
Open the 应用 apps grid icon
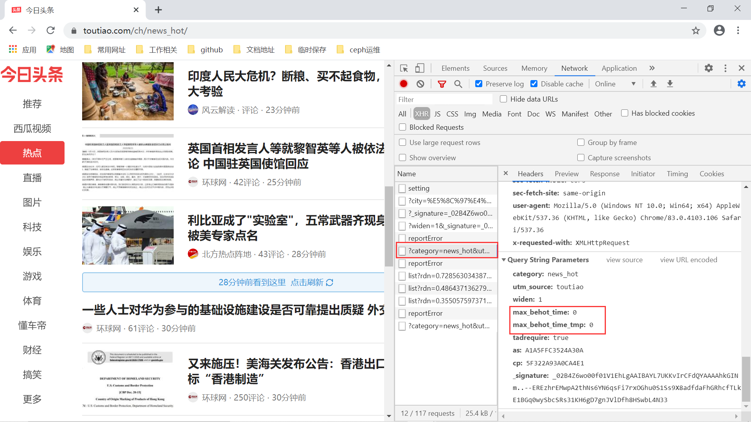pyautogui.click(x=13, y=50)
